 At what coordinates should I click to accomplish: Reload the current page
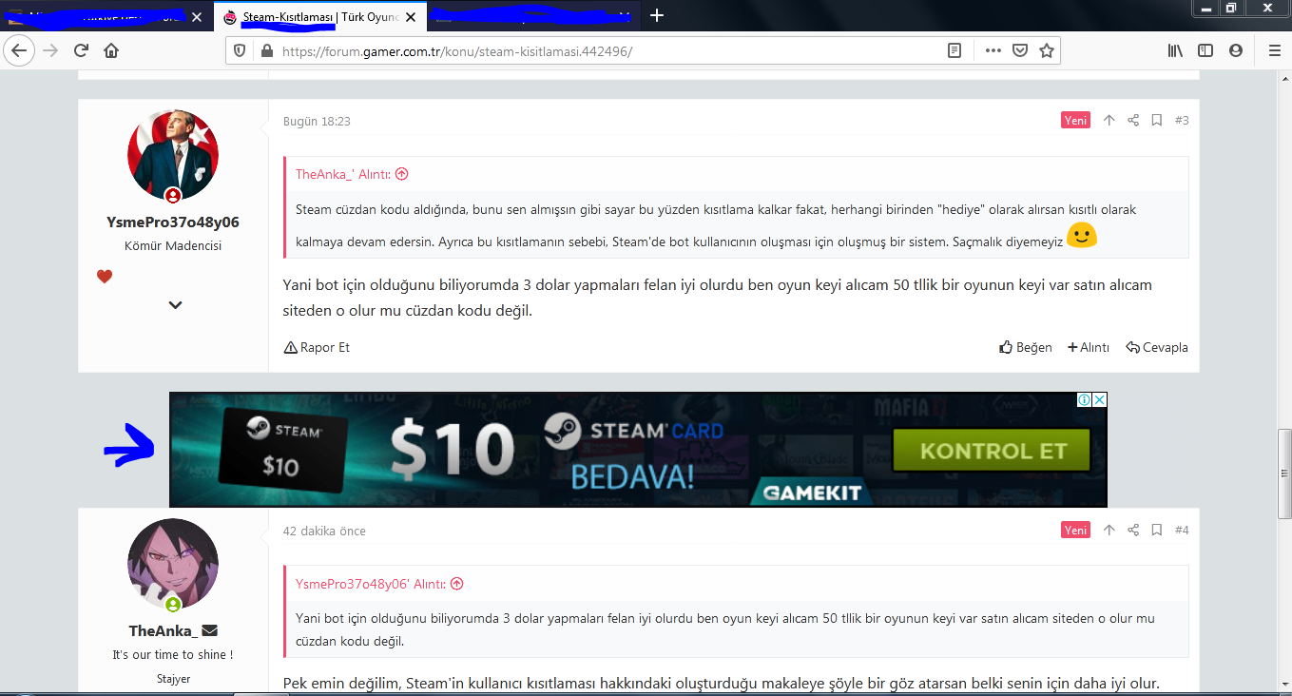click(x=81, y=50)
